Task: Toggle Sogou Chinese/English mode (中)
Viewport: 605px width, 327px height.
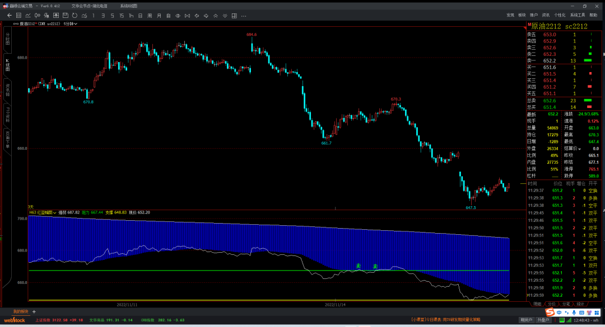Action: (x=559, y=313)
